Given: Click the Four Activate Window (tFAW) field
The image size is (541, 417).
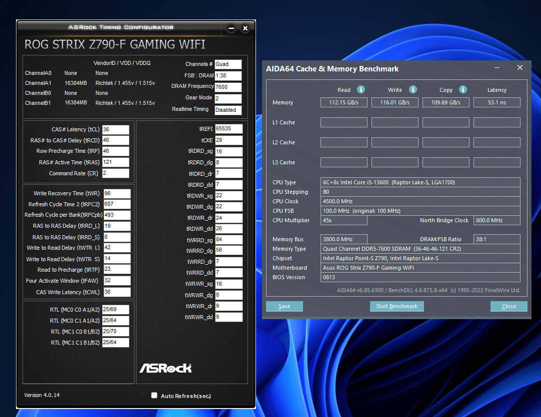Looking at the screenshot, I should tap(117, 281).
